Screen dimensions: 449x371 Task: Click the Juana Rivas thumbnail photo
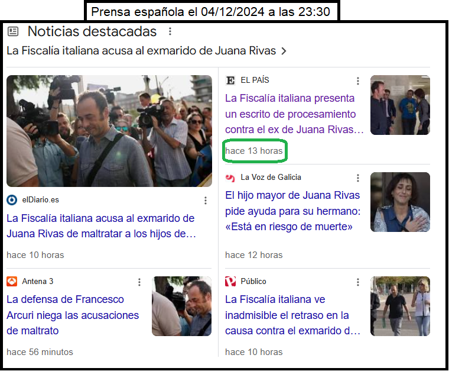(400, 202)
